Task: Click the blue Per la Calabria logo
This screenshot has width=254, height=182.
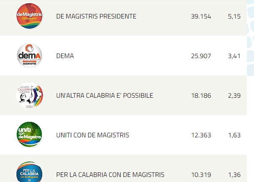Action: [x=29, y=171]
